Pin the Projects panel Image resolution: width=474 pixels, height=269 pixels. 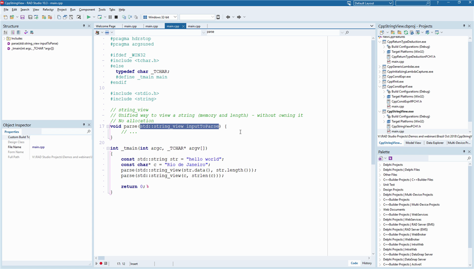(464, 26)
